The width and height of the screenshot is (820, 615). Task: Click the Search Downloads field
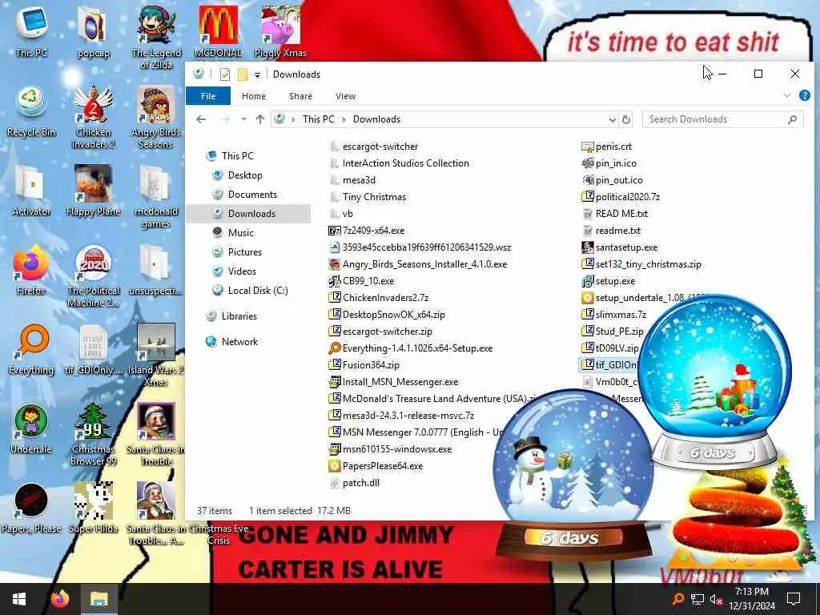[x=723, y=119]
